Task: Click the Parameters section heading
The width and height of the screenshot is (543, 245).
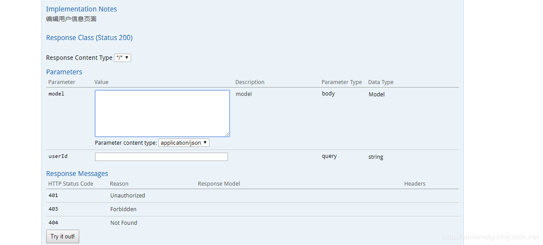Action: coord(64,72)
